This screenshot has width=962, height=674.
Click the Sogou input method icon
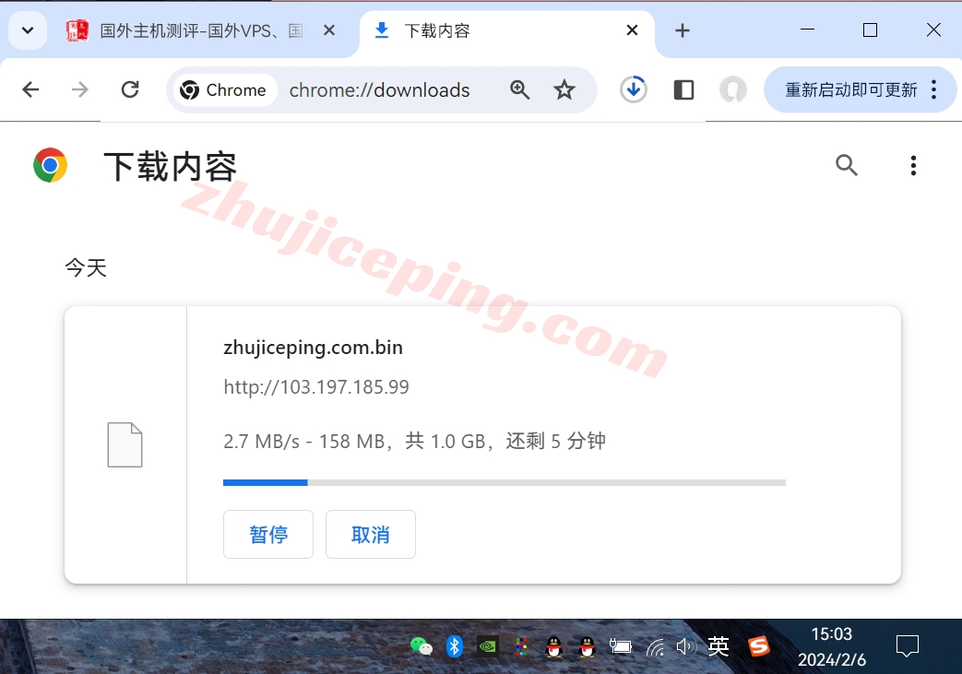pyautogui.click(x=758, y=646)
